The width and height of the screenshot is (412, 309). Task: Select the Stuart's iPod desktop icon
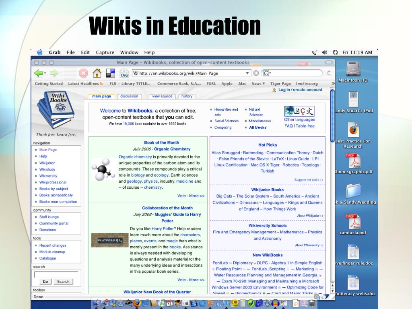354,102
